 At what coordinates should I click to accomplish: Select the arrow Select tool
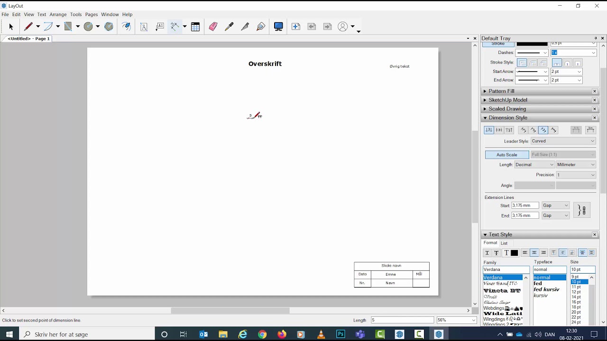click(x=11, y=27)
